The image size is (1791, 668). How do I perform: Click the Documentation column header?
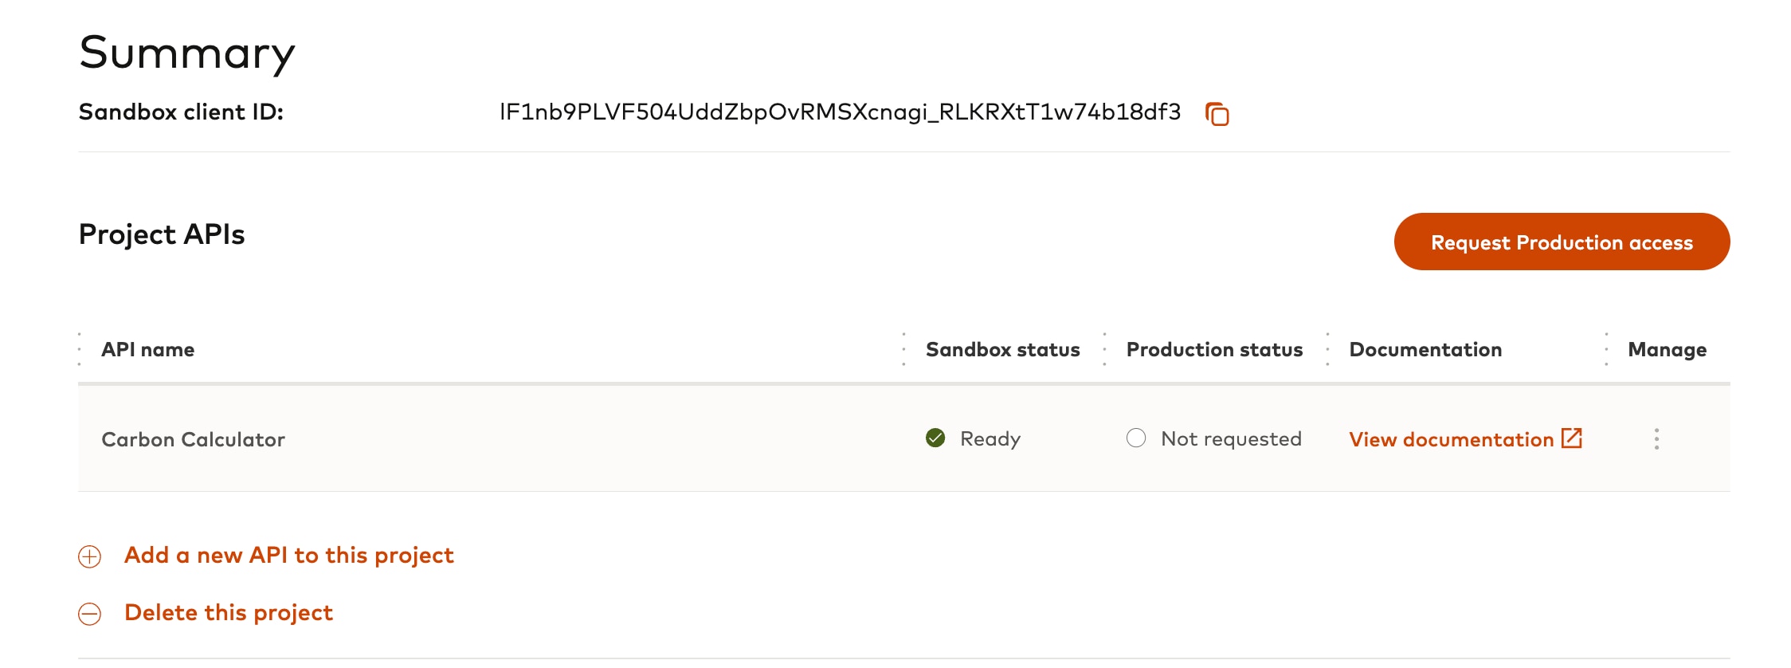[x=1425, y=350]
